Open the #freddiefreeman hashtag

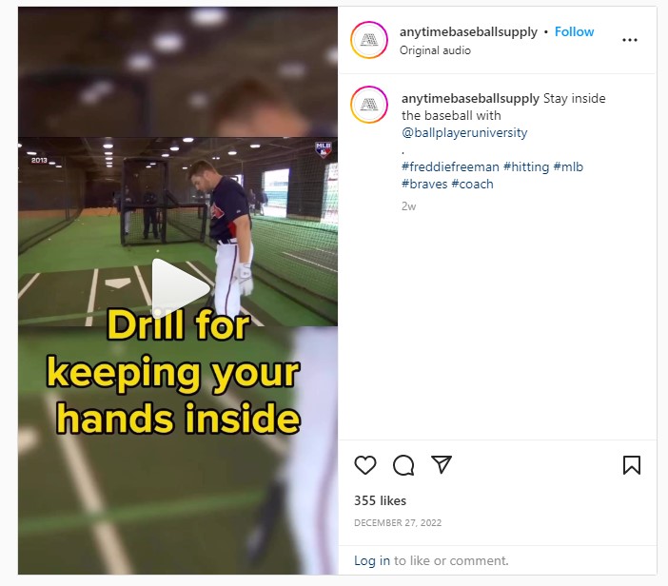click(450, 166)
